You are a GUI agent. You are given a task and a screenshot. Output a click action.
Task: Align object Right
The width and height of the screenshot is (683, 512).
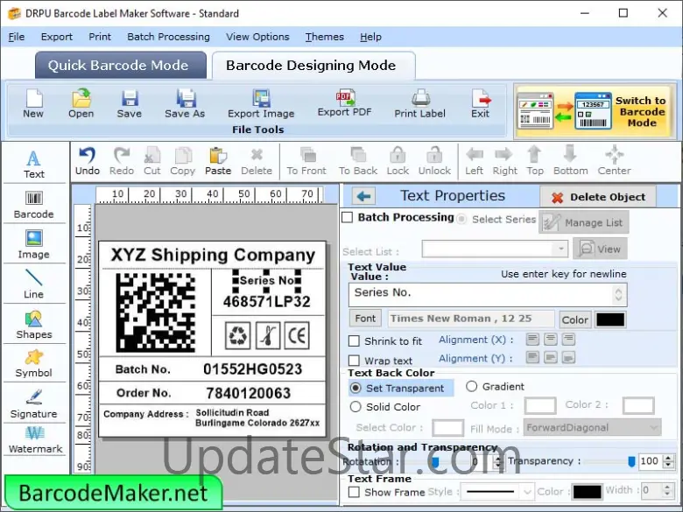coord(505,161)
